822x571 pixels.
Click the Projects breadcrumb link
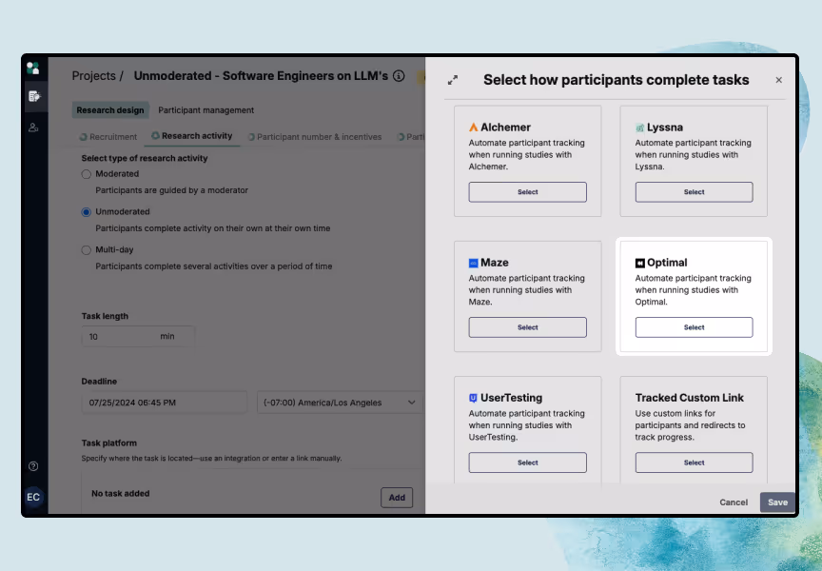pos(94,76)
